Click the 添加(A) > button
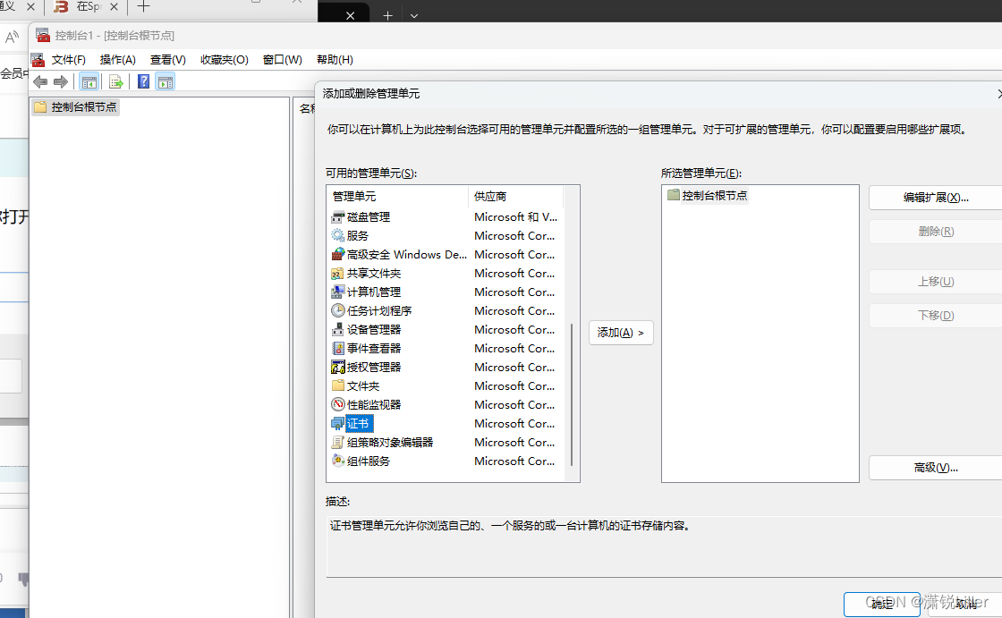The image size is (1002, 618). click(x=621, y=333)
